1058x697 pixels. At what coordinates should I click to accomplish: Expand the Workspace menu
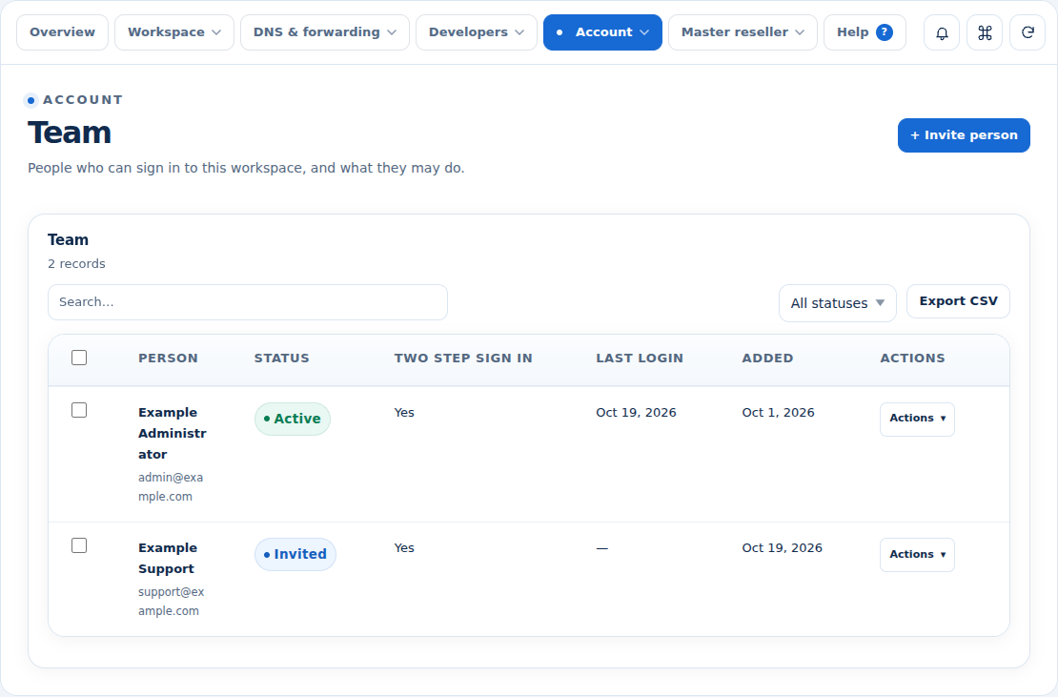click(x=174, y=32)
